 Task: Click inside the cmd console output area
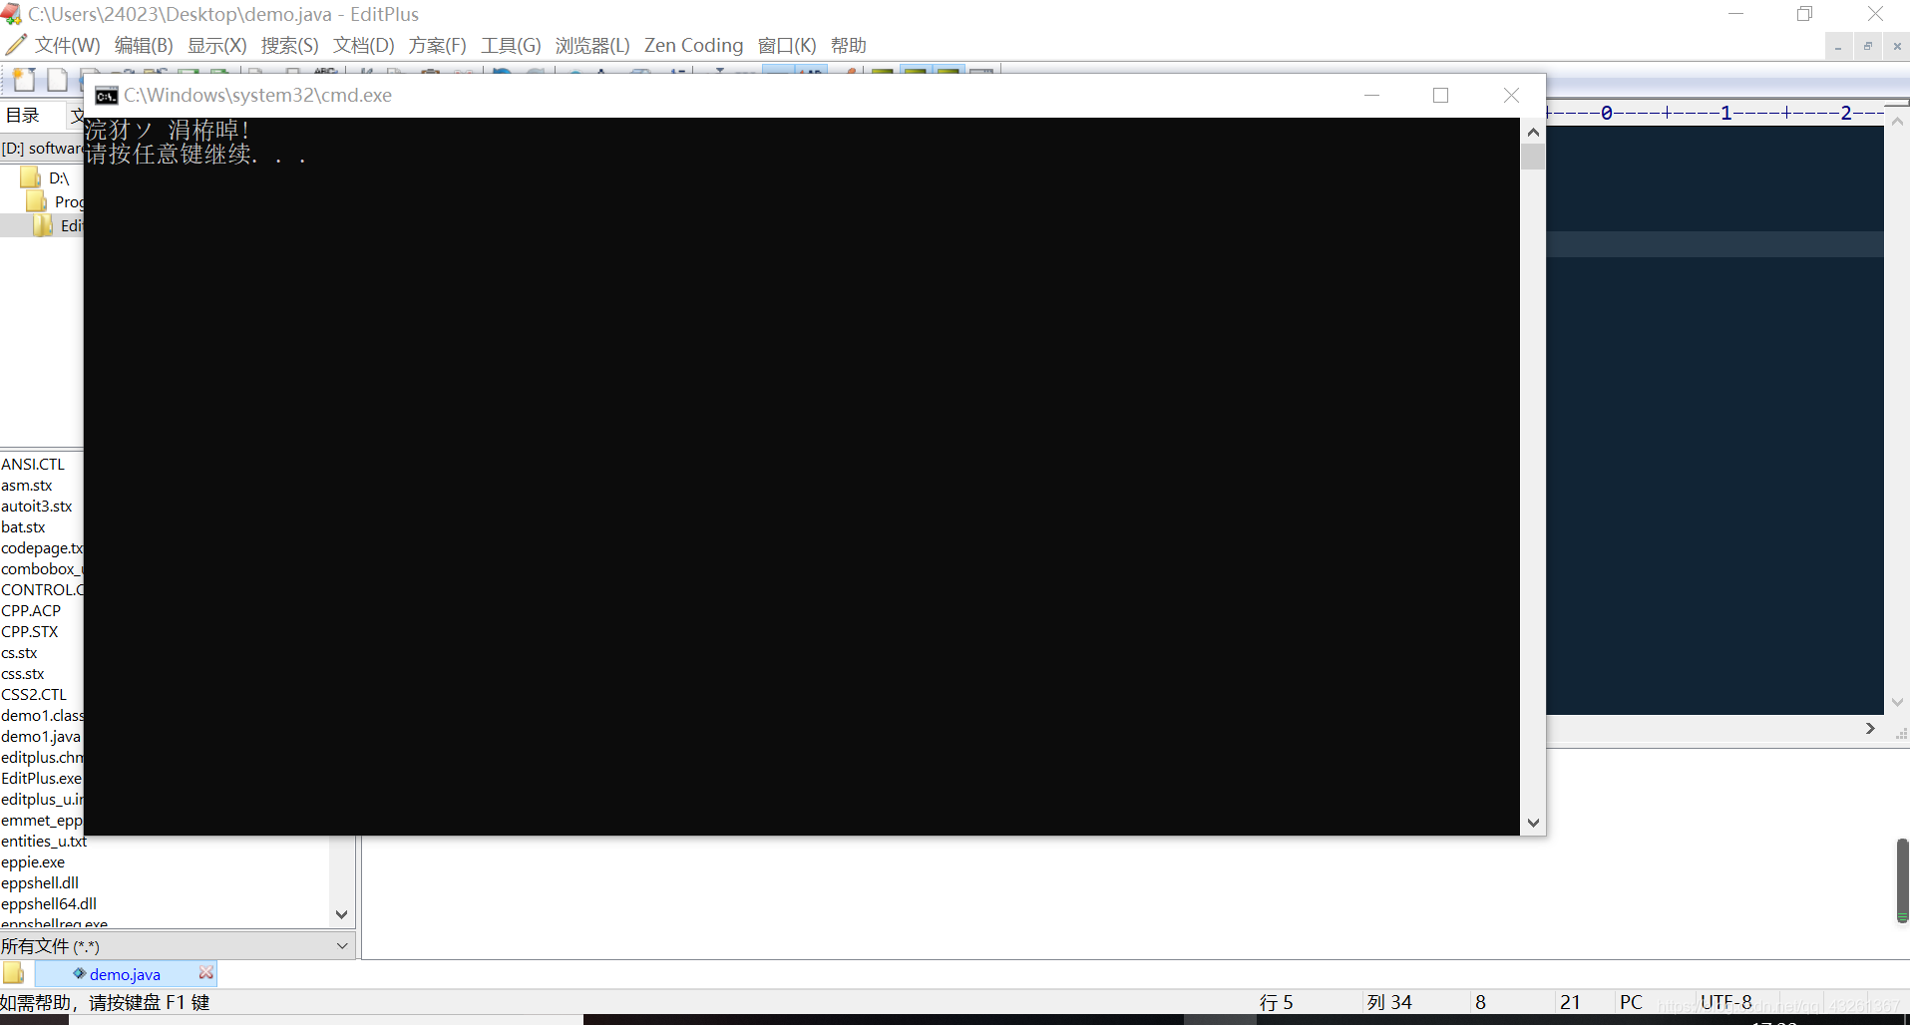point(802,477)
